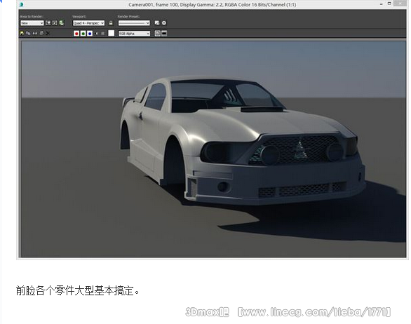Click the white color swatch

(112, 33)
